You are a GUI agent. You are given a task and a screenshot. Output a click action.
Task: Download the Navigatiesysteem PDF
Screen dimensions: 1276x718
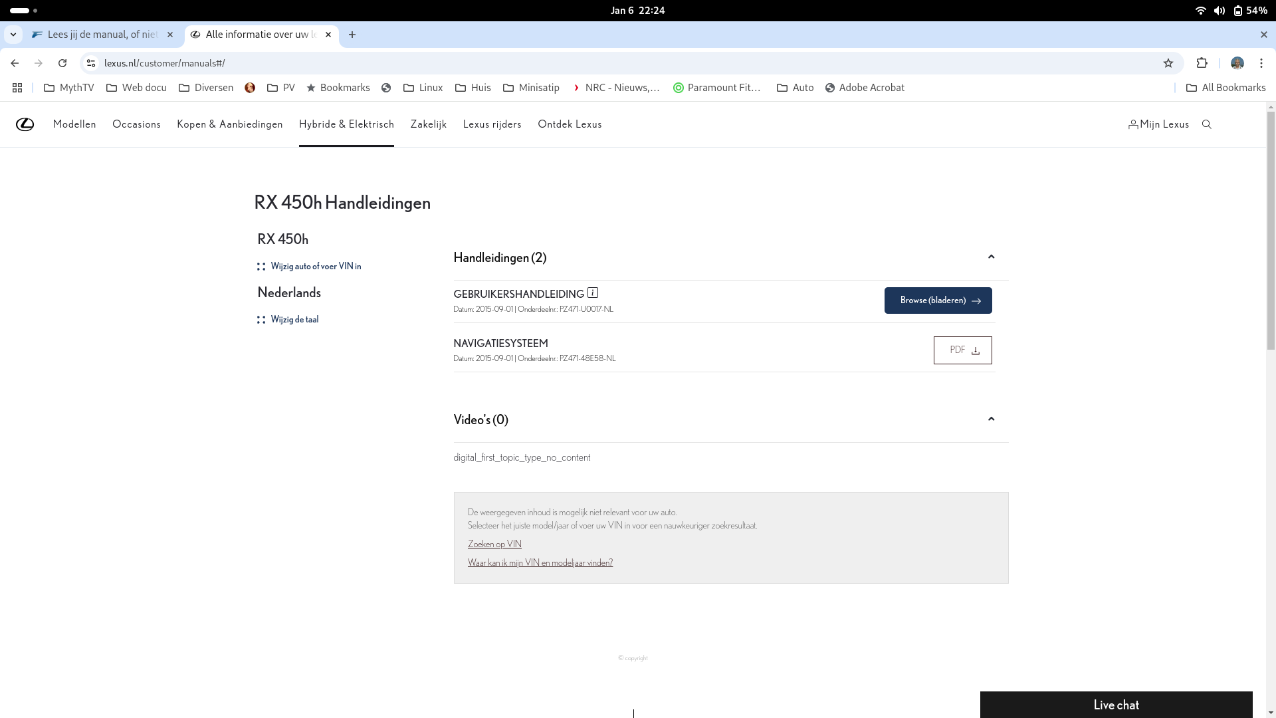[962, 350]
